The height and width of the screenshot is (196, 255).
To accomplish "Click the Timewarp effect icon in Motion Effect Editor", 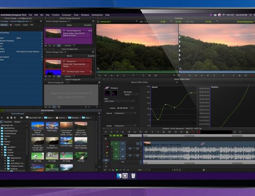I will click(x=107, y=88).
